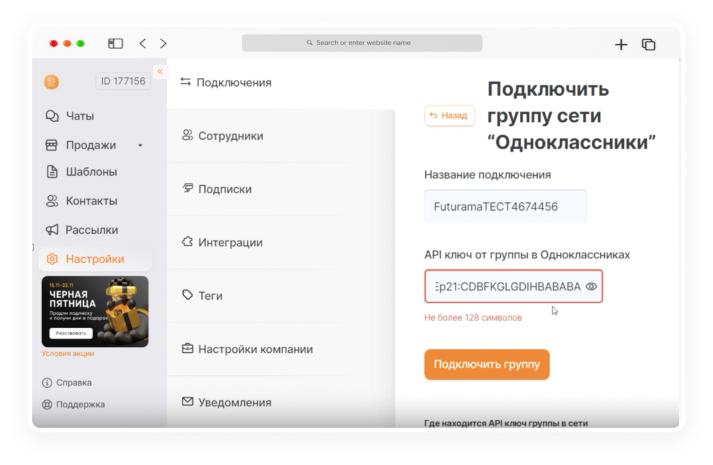This screenshot has height=465, width=713.
Task: Toggle the browser sidebar icon
Action: (x=115, y=43)
